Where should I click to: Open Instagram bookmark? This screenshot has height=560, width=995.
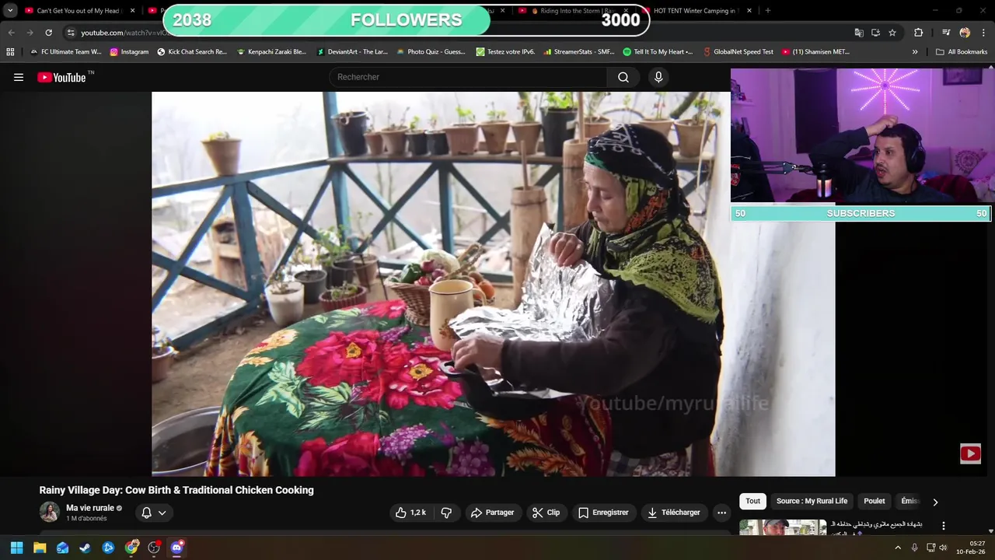pos(129,52)
